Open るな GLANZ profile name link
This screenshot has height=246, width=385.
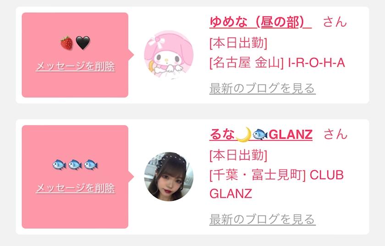tap(261, 134)
